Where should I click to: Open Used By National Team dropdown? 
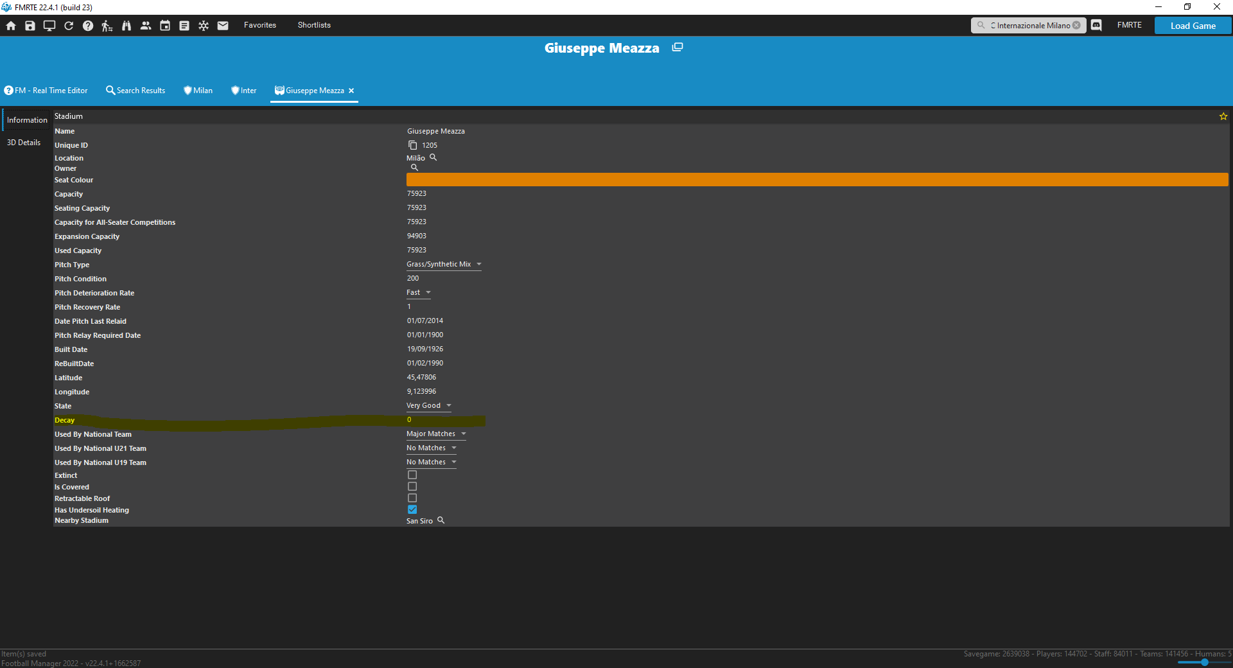[x=436, y=434]
